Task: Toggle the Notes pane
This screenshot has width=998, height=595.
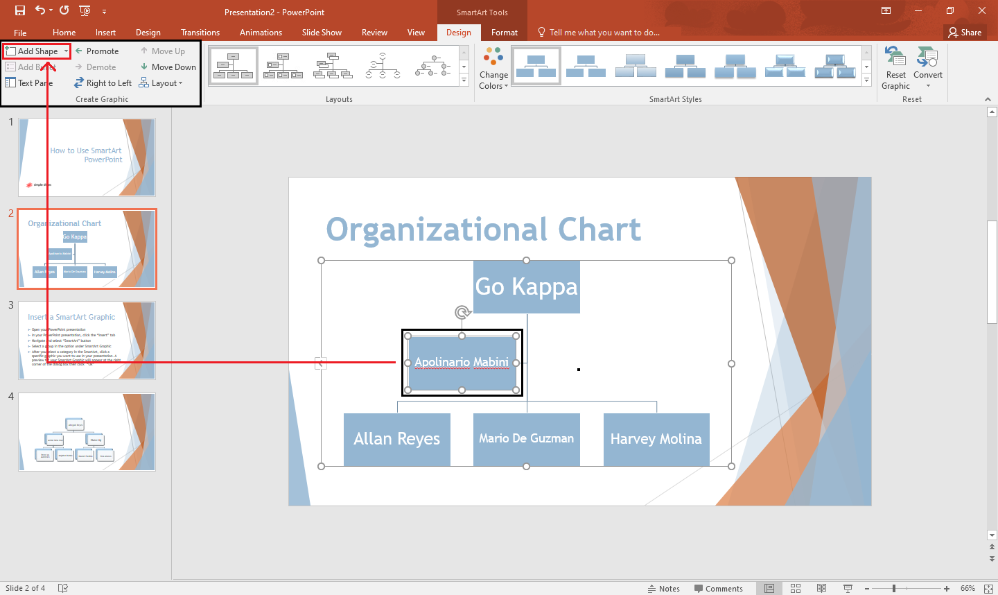Action: click(x=663, y=588)
